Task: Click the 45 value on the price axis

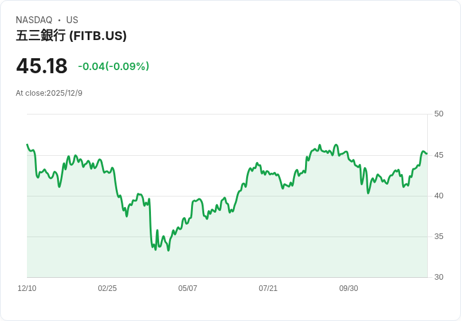Action: [x=438, y=155]
